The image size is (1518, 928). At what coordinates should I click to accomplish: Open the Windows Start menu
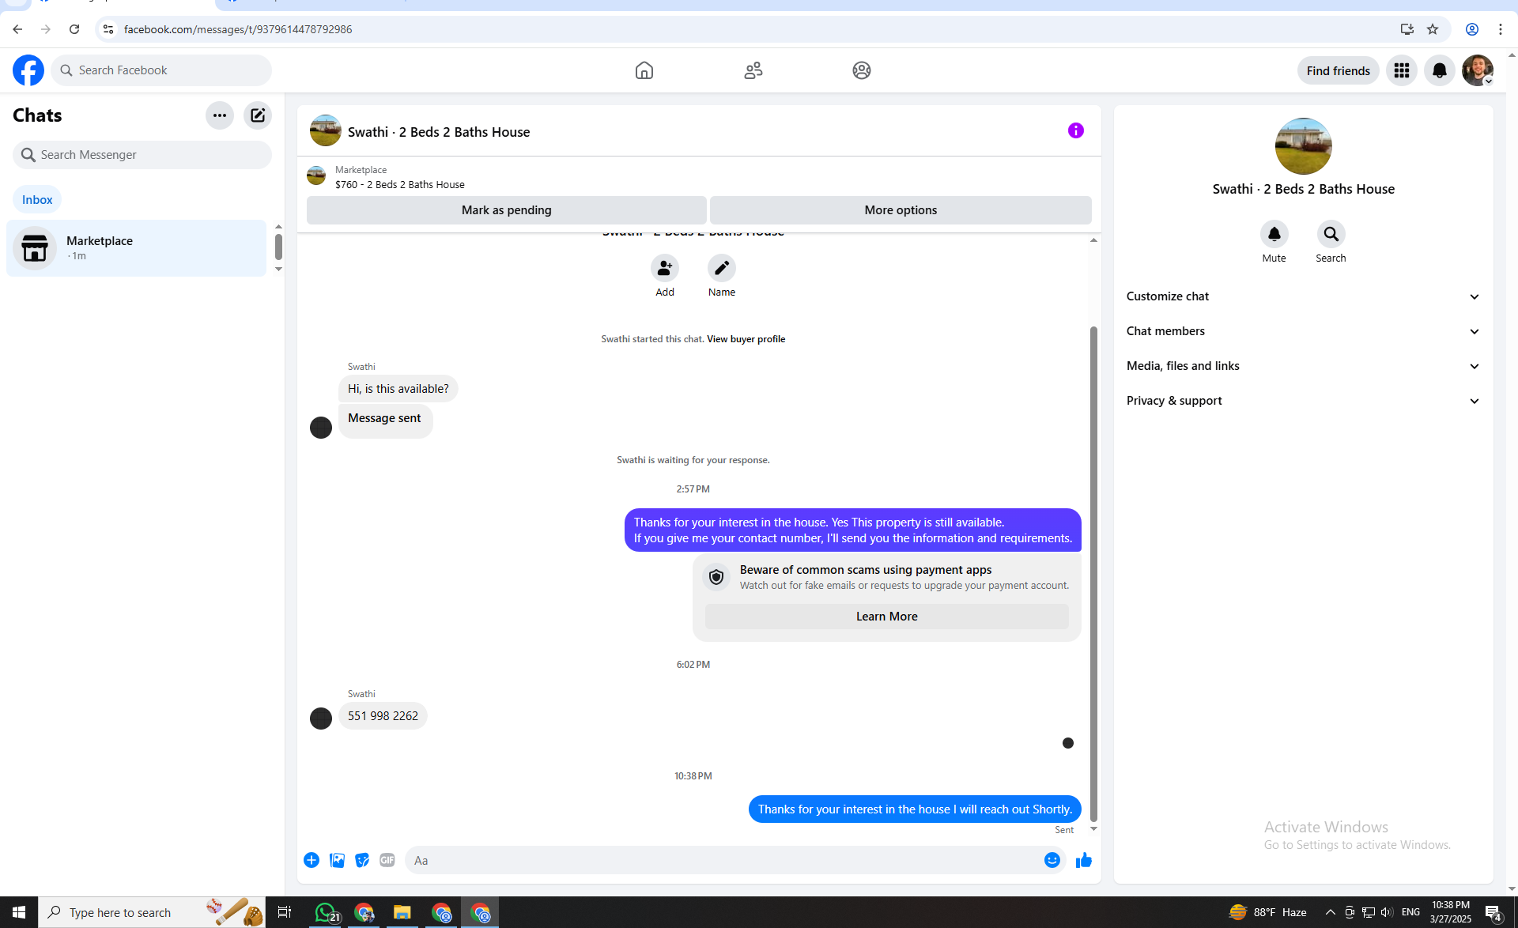pos(19,912)
